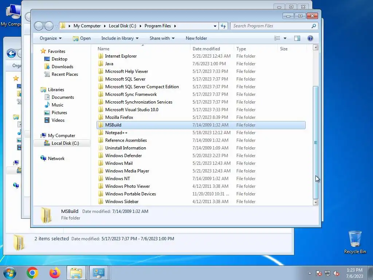Click the Network icon in navigation pane

(43, 158)
